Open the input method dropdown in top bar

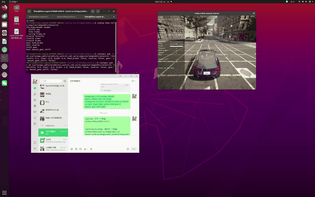pyautogui.click(x=293, y=1)
